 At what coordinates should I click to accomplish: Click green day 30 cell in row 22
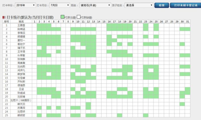coord(182,104)
